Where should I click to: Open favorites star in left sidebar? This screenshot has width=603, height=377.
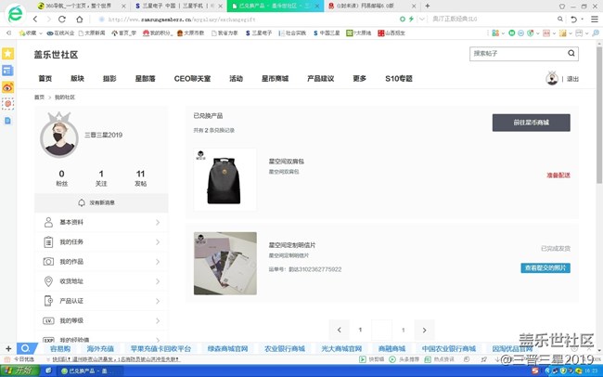7,54
